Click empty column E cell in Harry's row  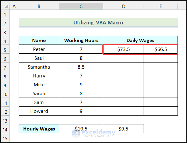coord(161,76)
